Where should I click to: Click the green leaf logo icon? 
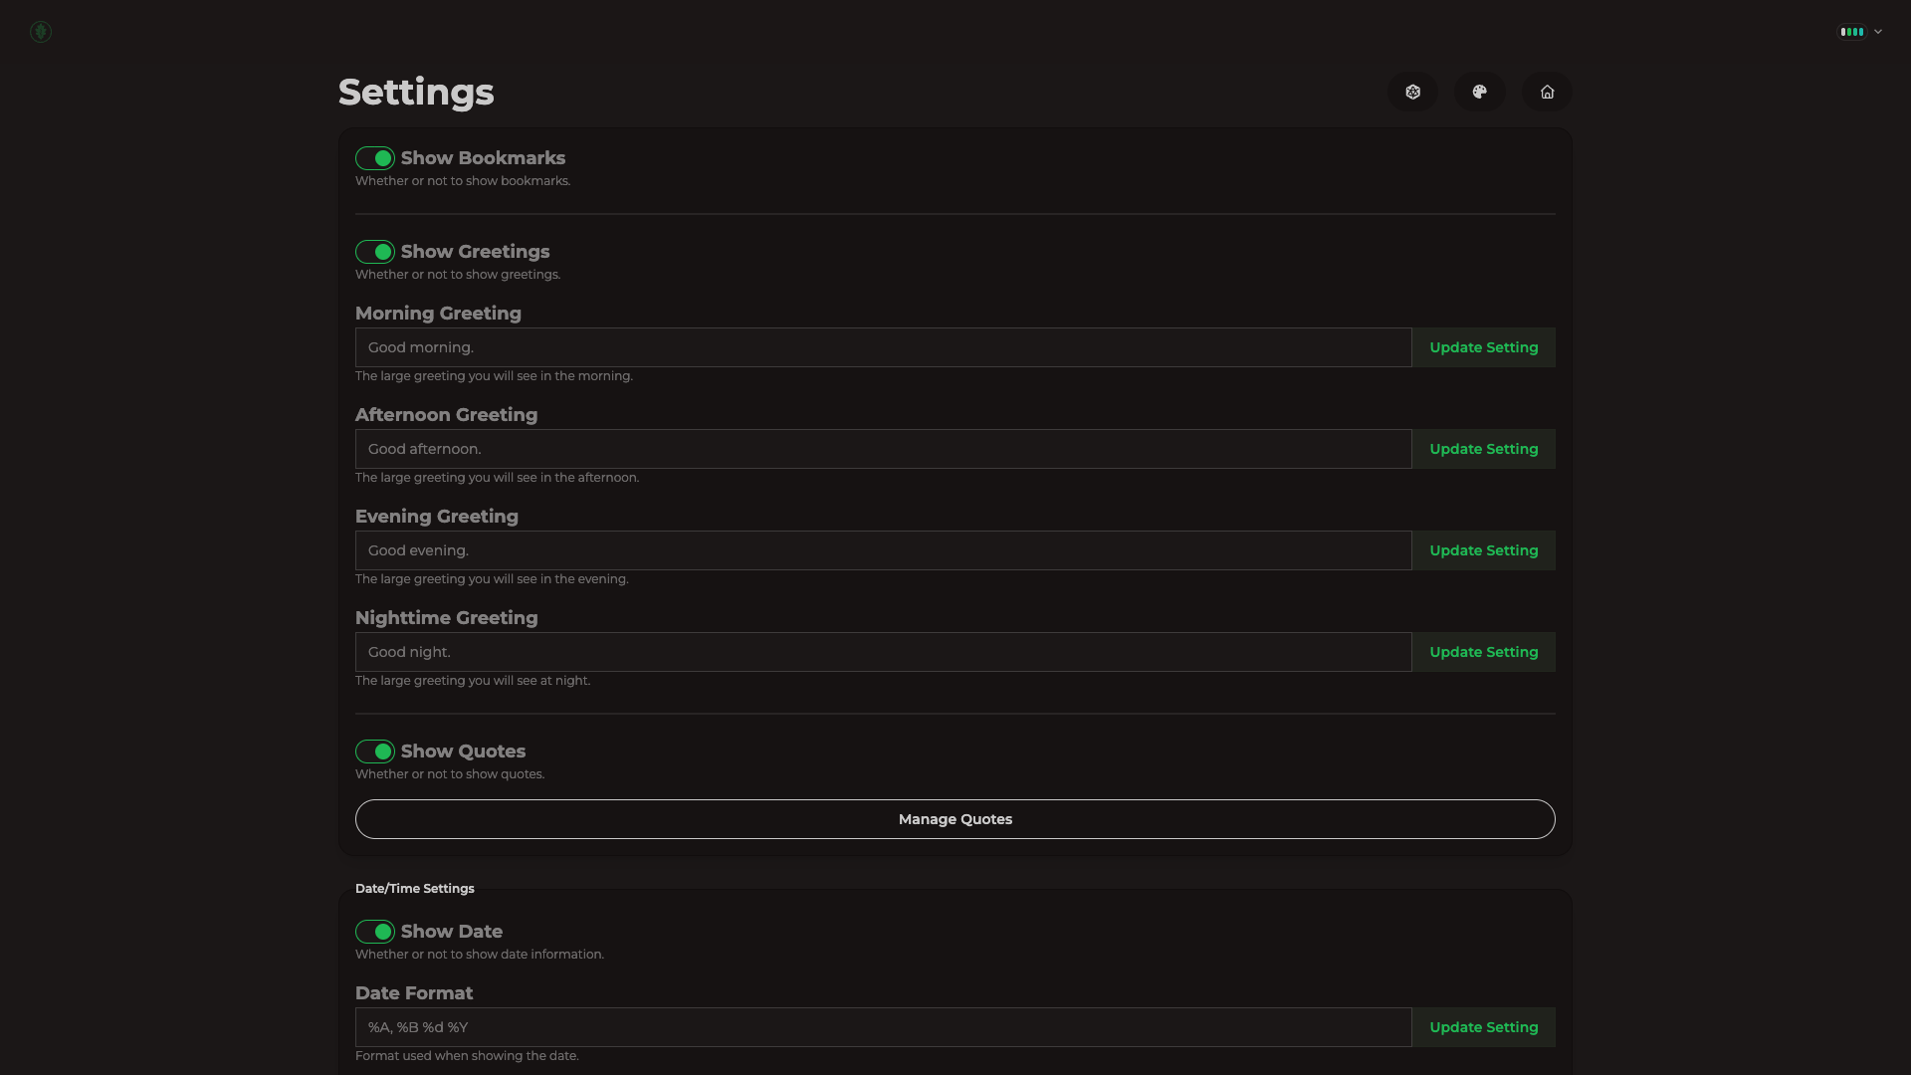(x=41, y=32)
